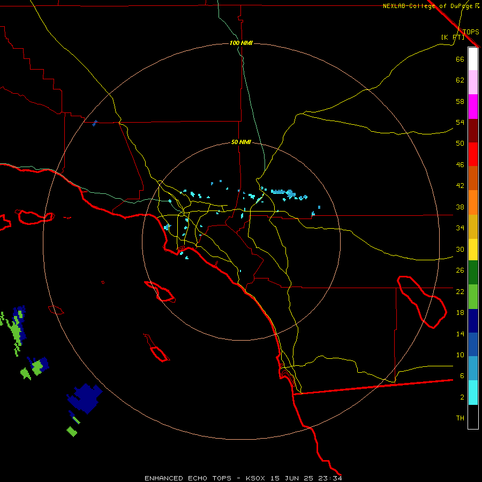Click legend value 18
This screenshot has height=482, width=482.
(x=460, y=313)
